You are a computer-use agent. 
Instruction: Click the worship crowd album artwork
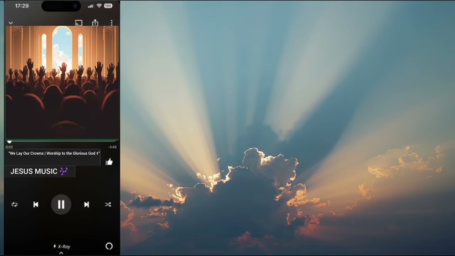[62, 82]
